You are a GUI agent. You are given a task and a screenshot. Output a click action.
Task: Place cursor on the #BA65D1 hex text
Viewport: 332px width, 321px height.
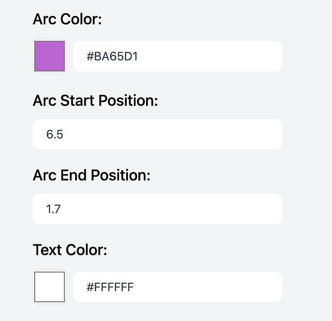coord(112,56)
